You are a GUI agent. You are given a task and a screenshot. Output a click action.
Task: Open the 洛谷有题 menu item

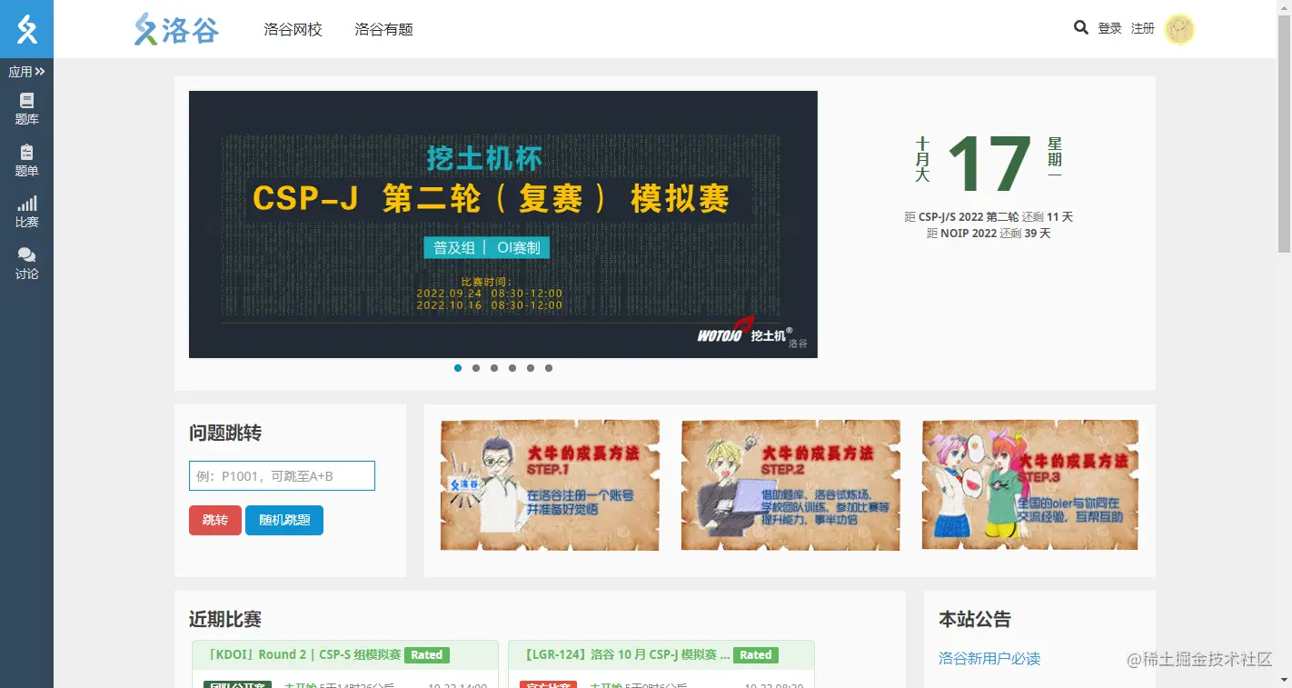pos(383,29)
